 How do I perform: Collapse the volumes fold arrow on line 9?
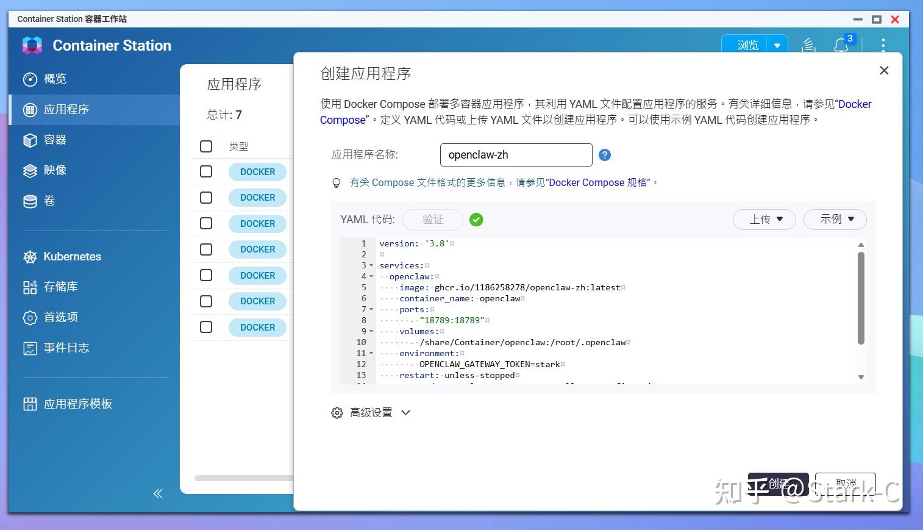tap(371, 332)
